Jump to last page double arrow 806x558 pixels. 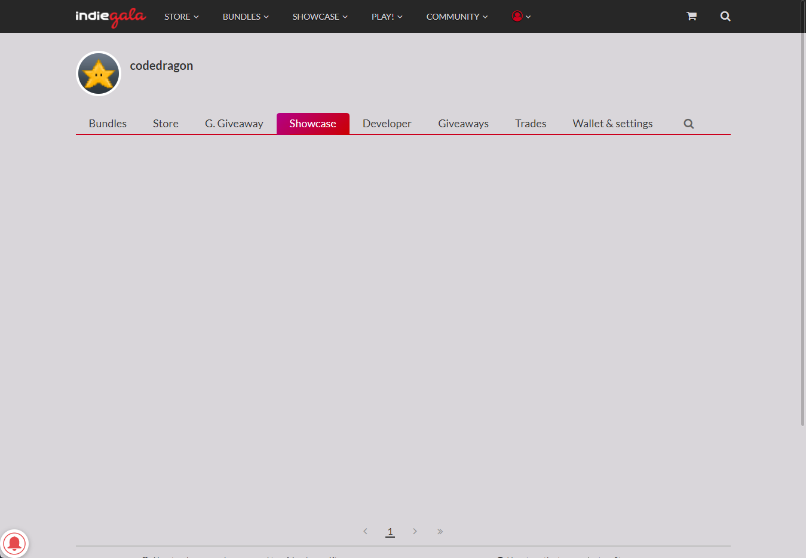(x=440, y=531)
